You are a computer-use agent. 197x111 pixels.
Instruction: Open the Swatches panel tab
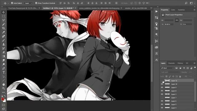181,10
